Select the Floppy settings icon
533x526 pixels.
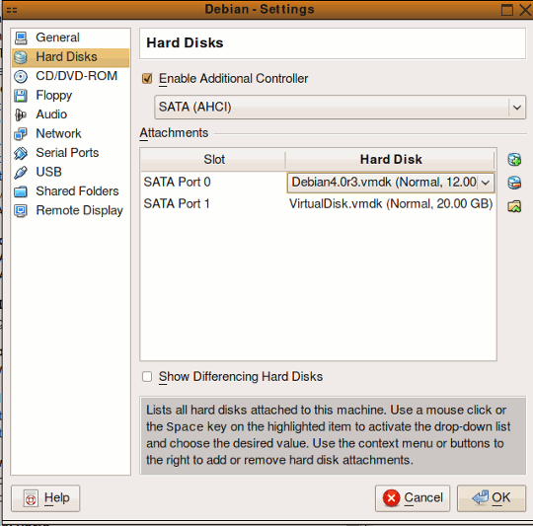tap(21, 96)
